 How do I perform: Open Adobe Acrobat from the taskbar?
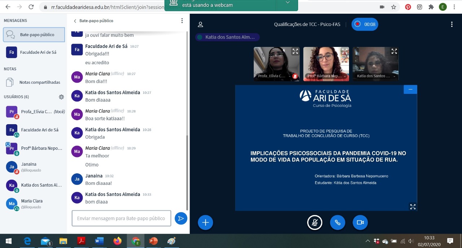tap(81, 241)
